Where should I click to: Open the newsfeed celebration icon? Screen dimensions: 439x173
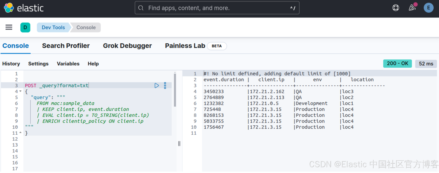coord(412,8)
